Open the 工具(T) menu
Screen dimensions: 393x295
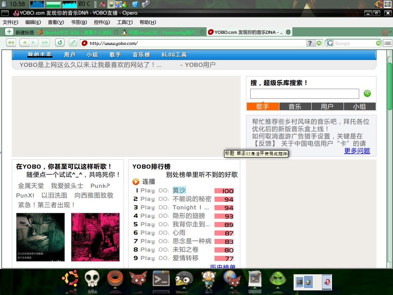tap(125, 22)
